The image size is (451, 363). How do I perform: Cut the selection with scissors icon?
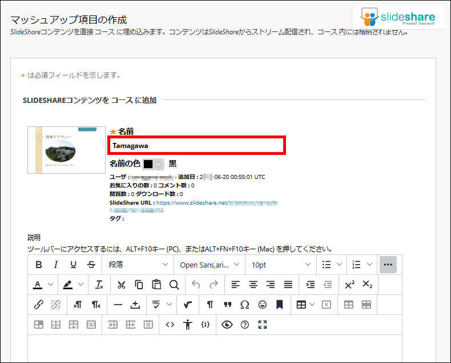point(122,285)
